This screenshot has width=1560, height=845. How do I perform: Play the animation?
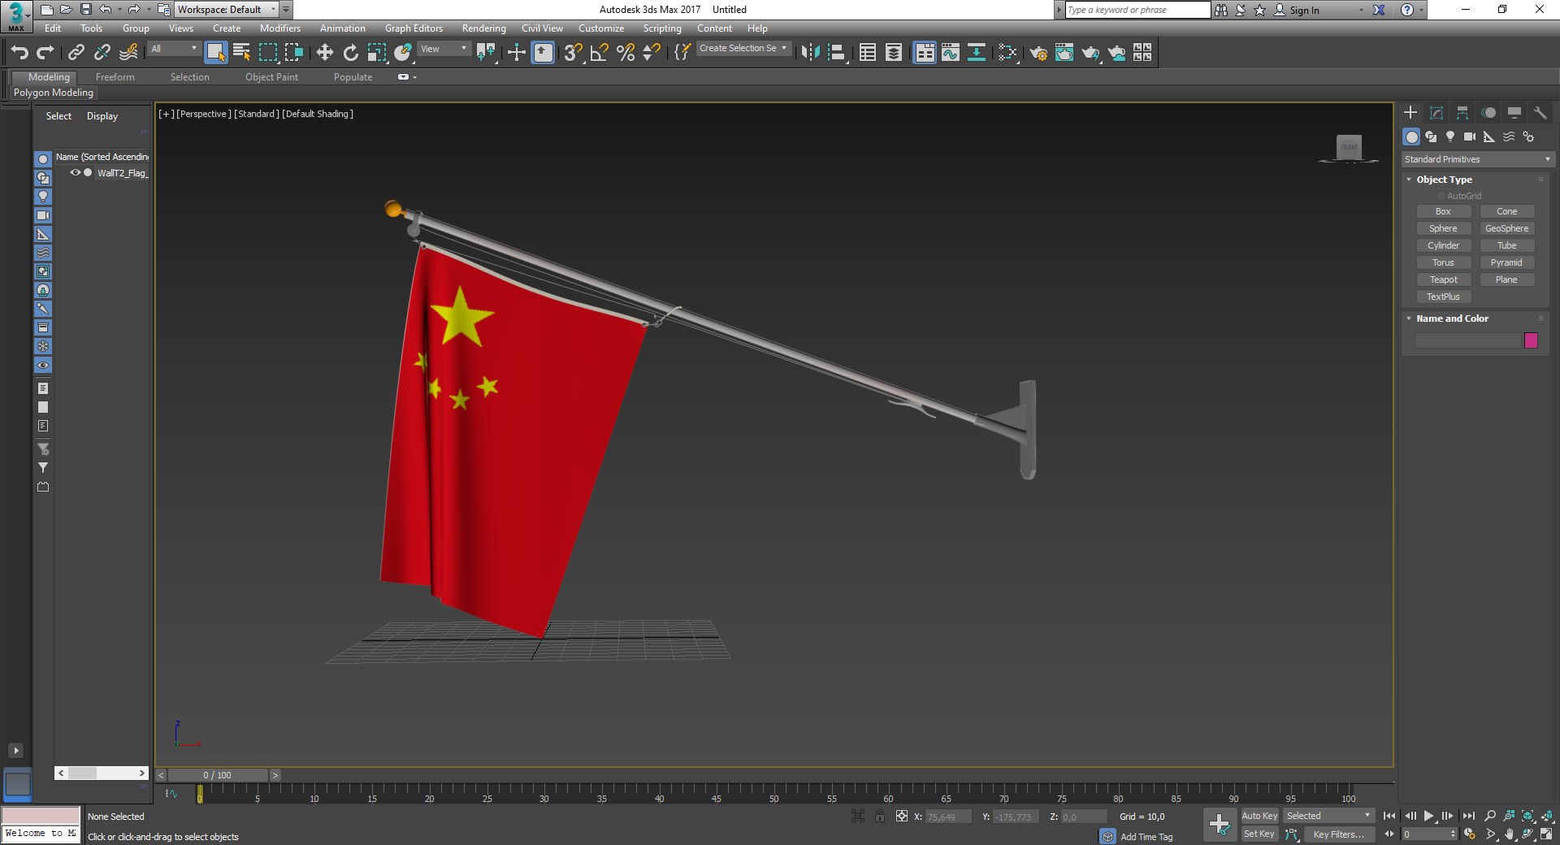click(1428, 816)
